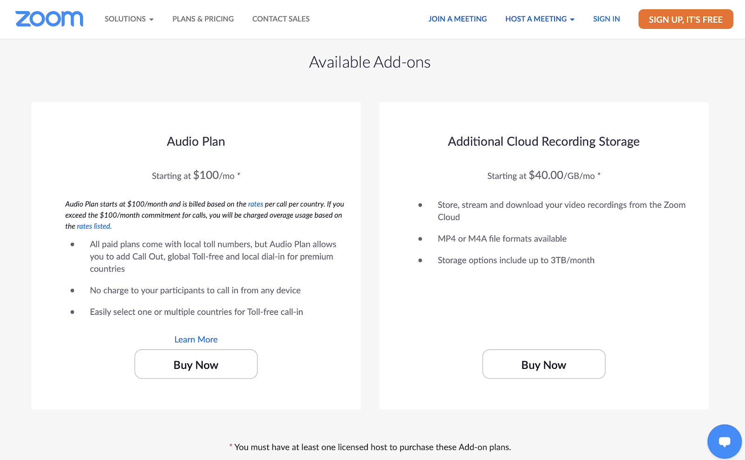Click the Sign In link
Viewport: 745px width, 460px height.
coord(606,19)
